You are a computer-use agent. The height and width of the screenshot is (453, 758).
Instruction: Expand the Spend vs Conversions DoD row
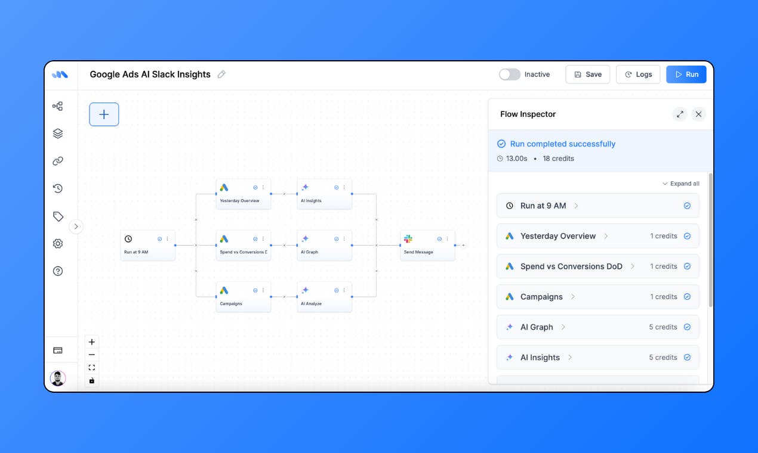click(597, 266)
